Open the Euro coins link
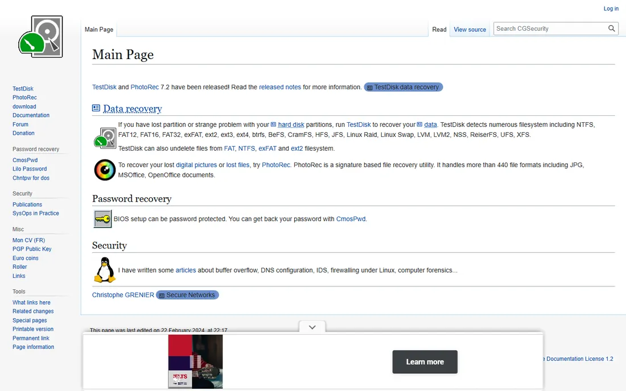The width and height of the screenshot is (626, 391). point(26,258)
